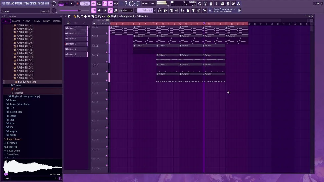Open the snap selector showing Line
This screenshot has width=324, height=182.
point(127,10)
